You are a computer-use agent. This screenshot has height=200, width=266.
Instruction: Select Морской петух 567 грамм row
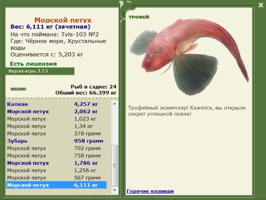(56, 178)
